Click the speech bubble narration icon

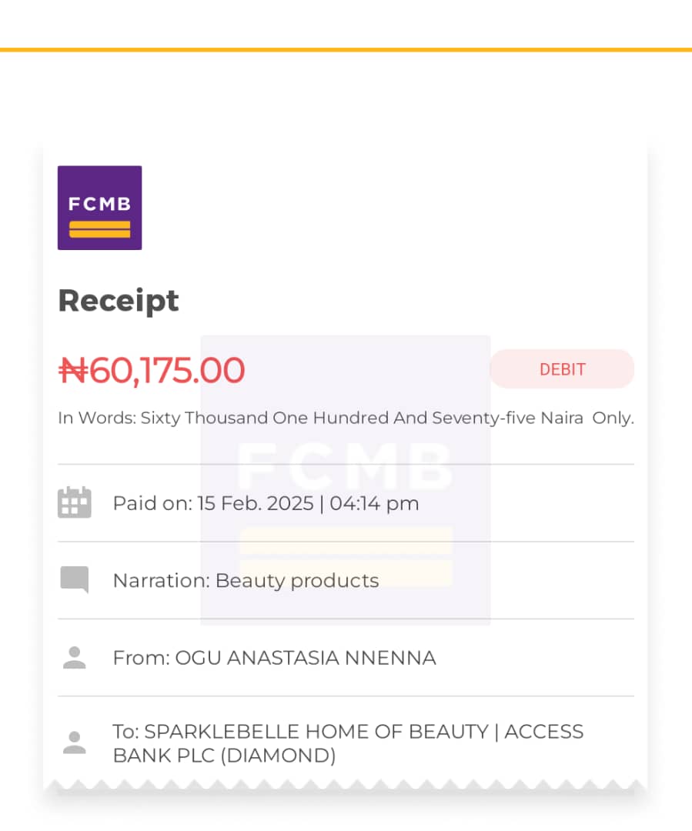pos(75,579)
